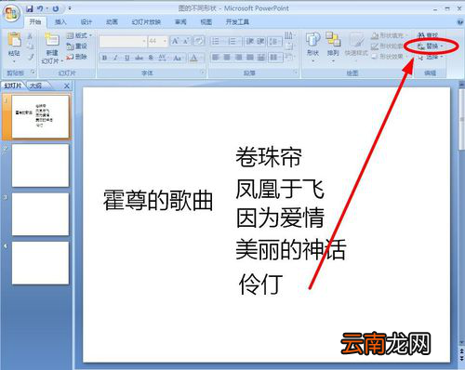Open the text direction icon in paragraph group
Image resolution: width=465 pixels, height=370 pixels.
click(289, 35)
